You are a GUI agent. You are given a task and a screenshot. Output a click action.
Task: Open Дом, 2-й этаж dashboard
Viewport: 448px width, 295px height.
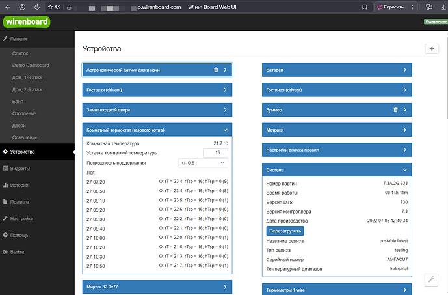tap(27, 90)
